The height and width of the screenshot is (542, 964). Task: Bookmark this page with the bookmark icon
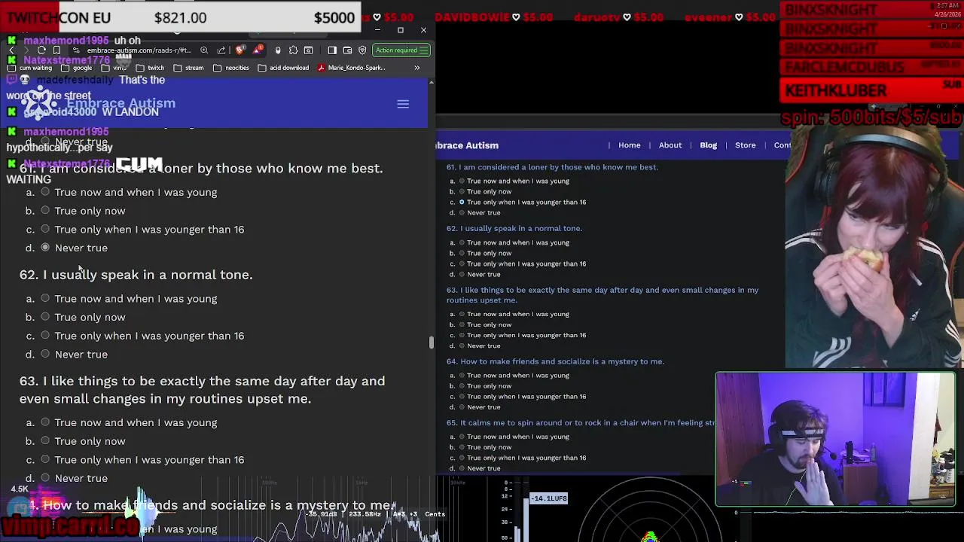(x=56, y=50)
